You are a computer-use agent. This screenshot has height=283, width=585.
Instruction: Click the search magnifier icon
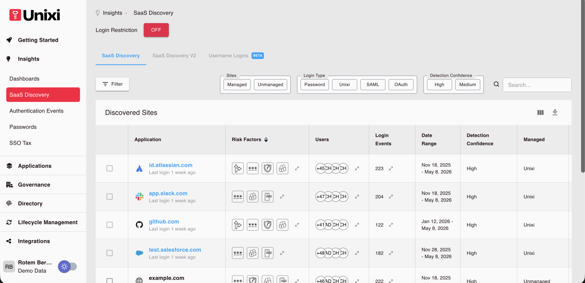click(496, 84)
